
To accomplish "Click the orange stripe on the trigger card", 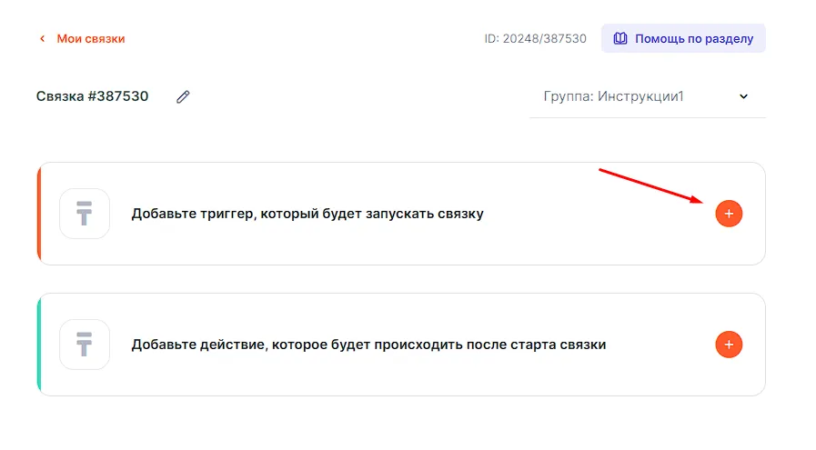I will tap(39, 214).
